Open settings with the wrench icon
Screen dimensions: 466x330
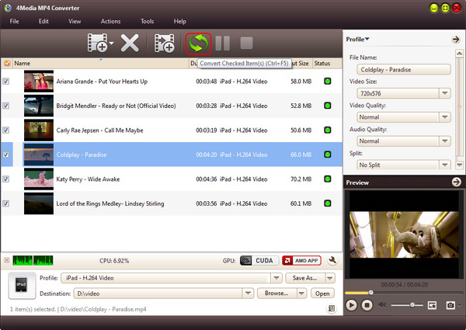point(332,260)
